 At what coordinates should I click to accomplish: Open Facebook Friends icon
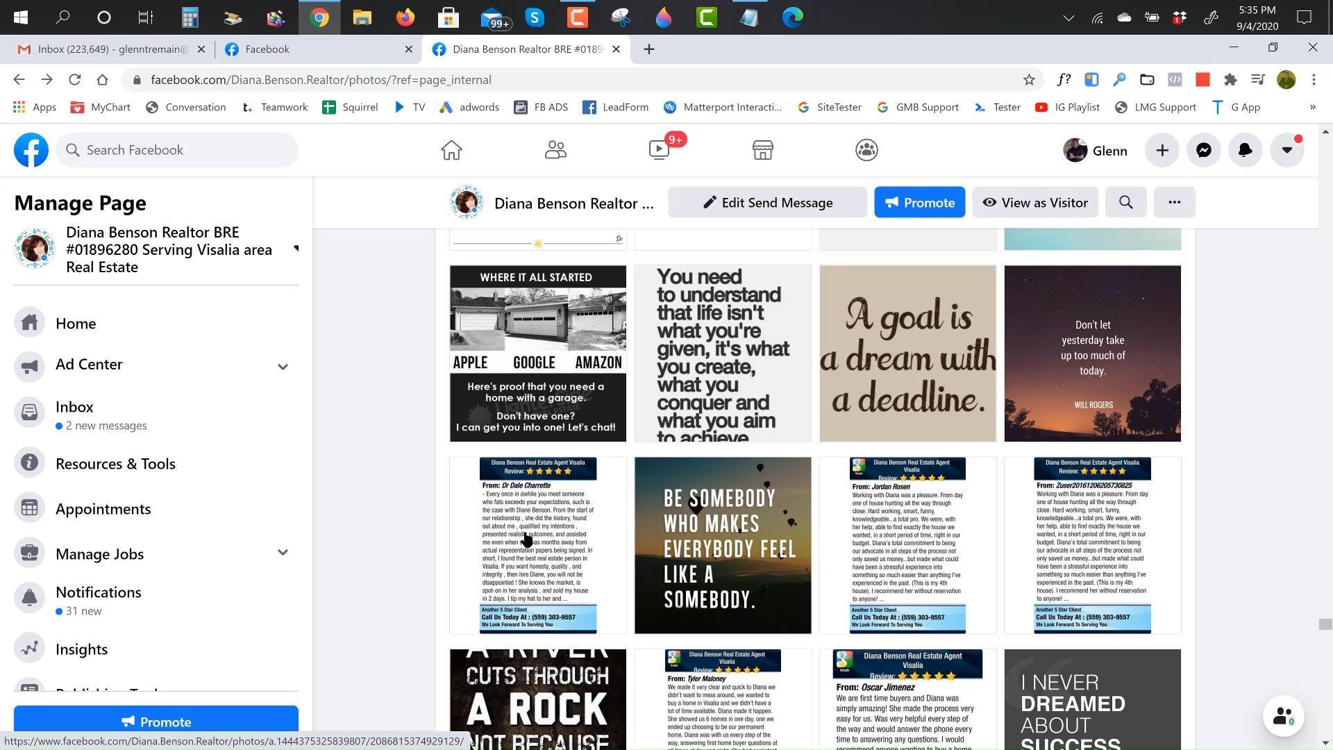click(x=555, y=150)
